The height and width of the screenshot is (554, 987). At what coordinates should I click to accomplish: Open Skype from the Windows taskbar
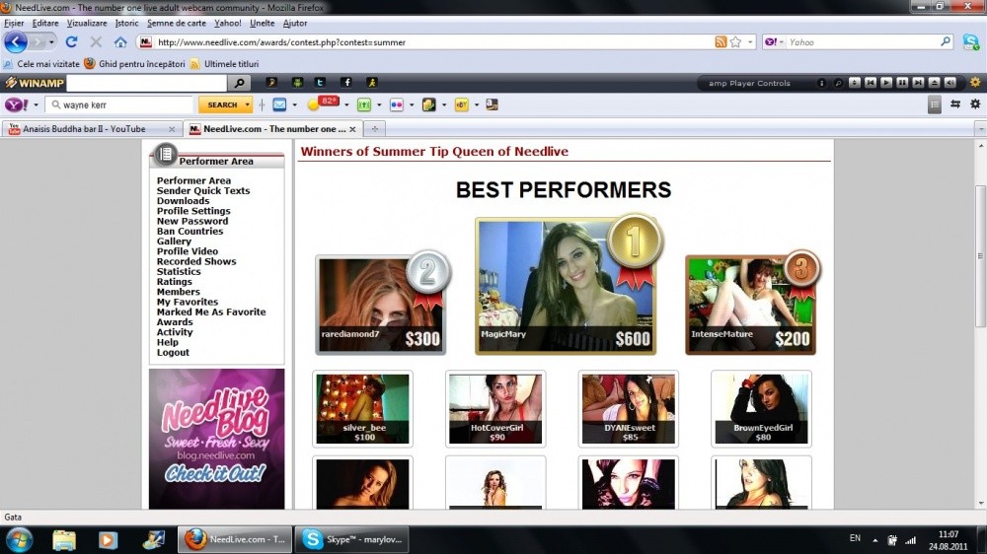point(352,539)
